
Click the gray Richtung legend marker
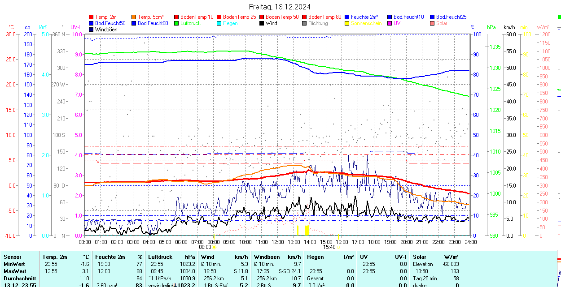304,23
